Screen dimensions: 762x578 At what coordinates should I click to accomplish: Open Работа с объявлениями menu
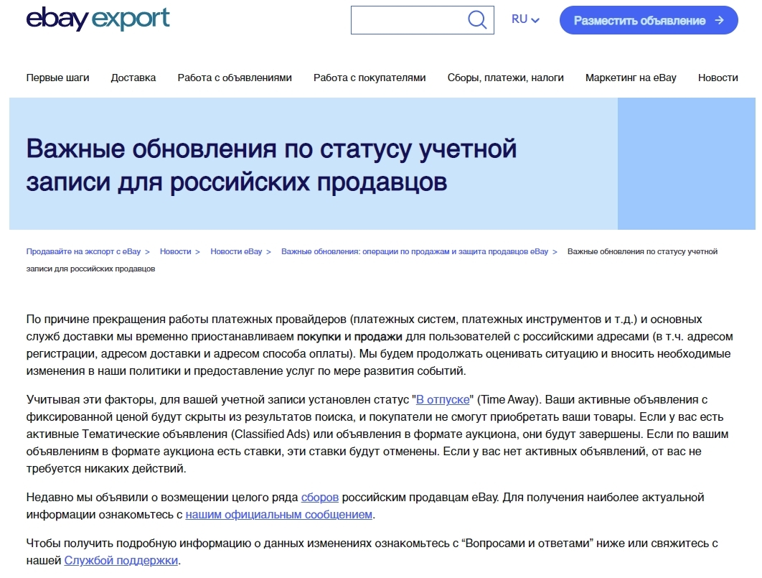(x=235, y=78)
